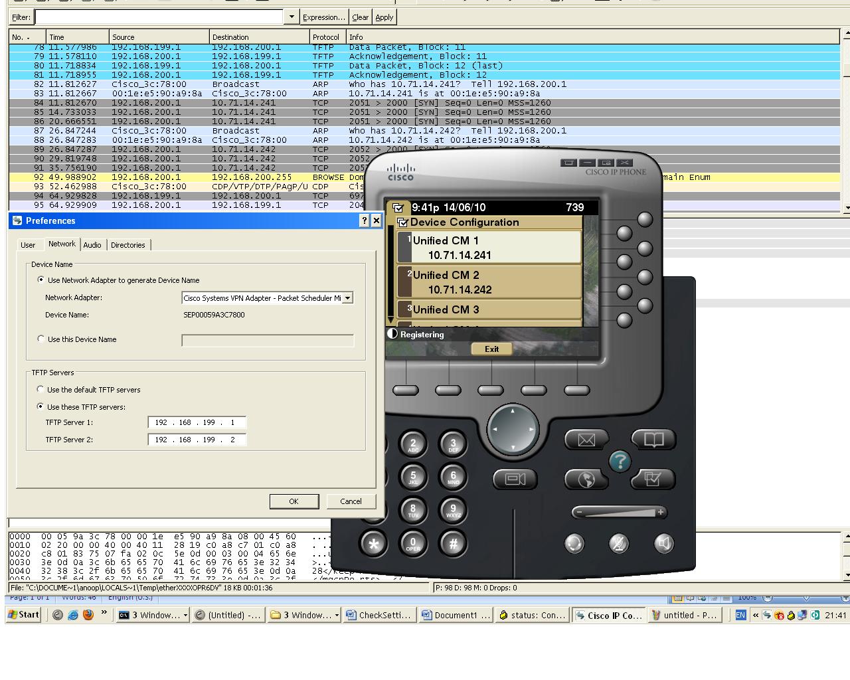Clear the Wireshark filter
Viewport: 850px width, 680px height.
click(361, 17)
